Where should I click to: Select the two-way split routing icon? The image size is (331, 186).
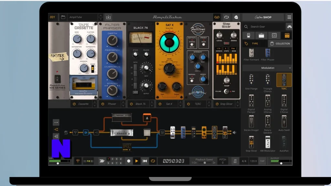[x=56, y=129]
